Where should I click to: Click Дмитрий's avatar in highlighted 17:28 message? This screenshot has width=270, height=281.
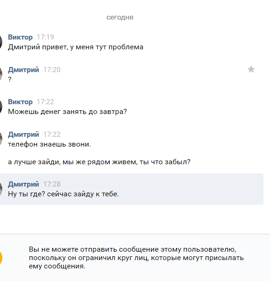(1, 189)
